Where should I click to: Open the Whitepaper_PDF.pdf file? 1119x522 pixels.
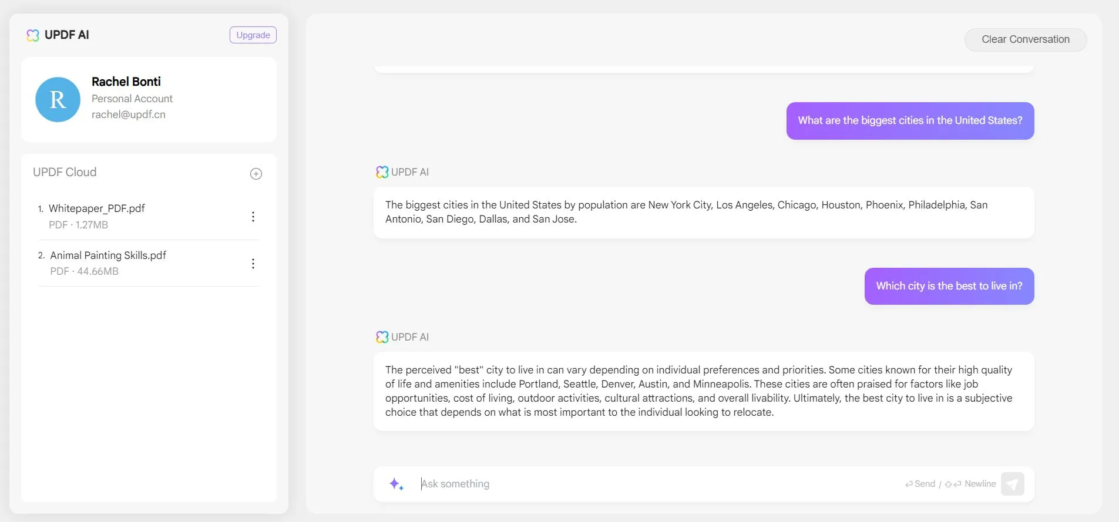97,208
